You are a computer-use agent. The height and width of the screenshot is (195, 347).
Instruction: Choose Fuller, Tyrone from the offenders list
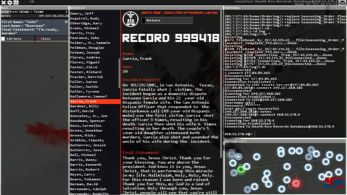pos(85,92)
